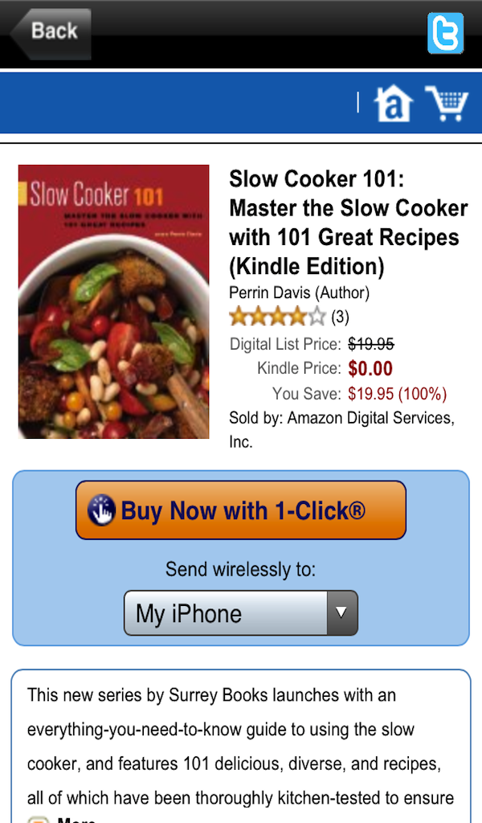Screen dimensions: 482x823
Task: Tap the struck-through $19.95 list price
Action: 371,344
